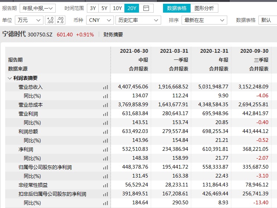Switch to 数据表格 tab
The height and width of the screenshot is (208, 277).
pyautogui.click(x=177, y=8)
